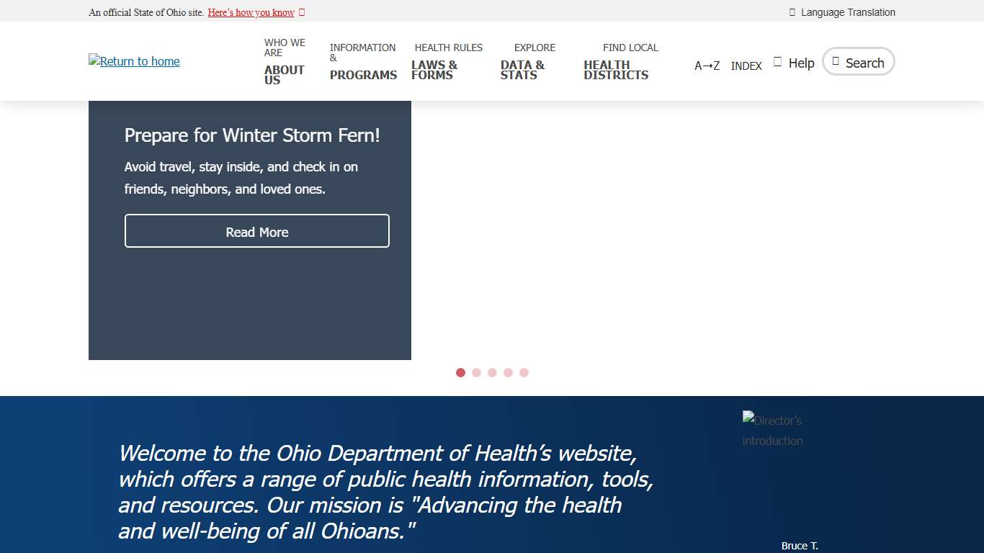
Task: Select the A→Z arrow icon
Action: 707,66
